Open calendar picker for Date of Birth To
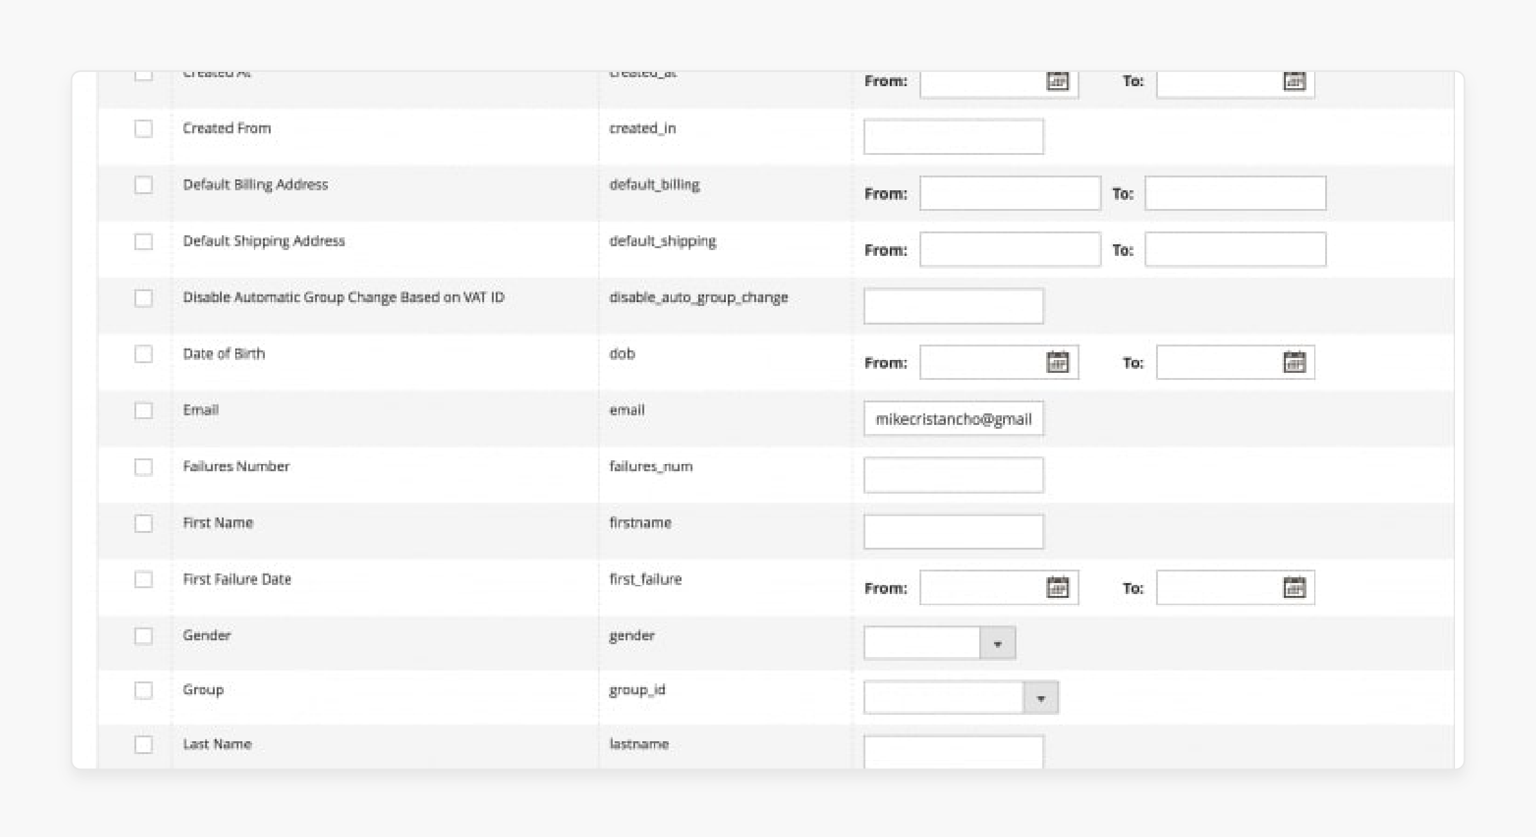The height and width of the screenshot is (837, 1536). 1294,362
